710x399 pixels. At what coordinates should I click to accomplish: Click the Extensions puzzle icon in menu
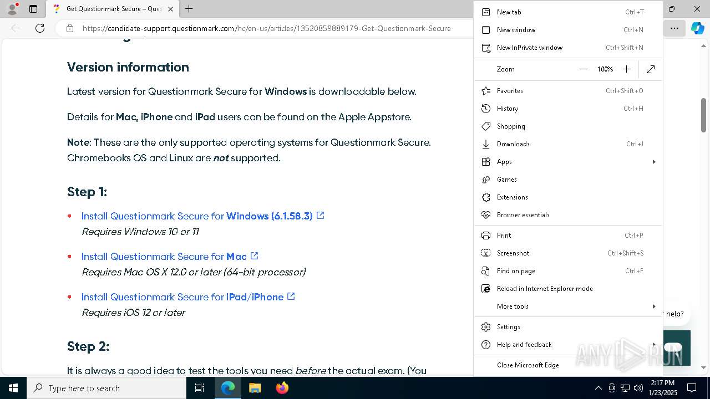click(486, 197)
